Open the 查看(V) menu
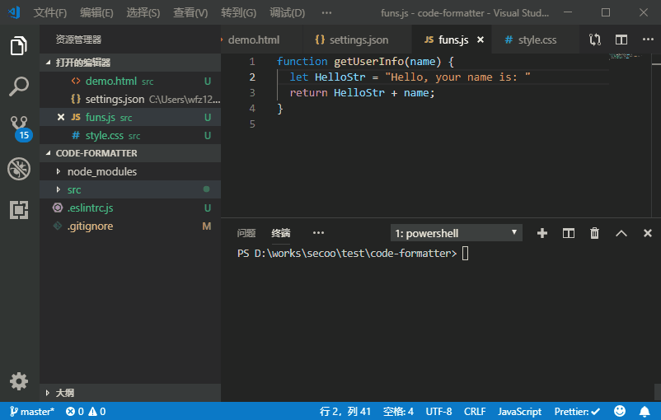Viewport: 661px width, 420px height. [x=190, y=12]
